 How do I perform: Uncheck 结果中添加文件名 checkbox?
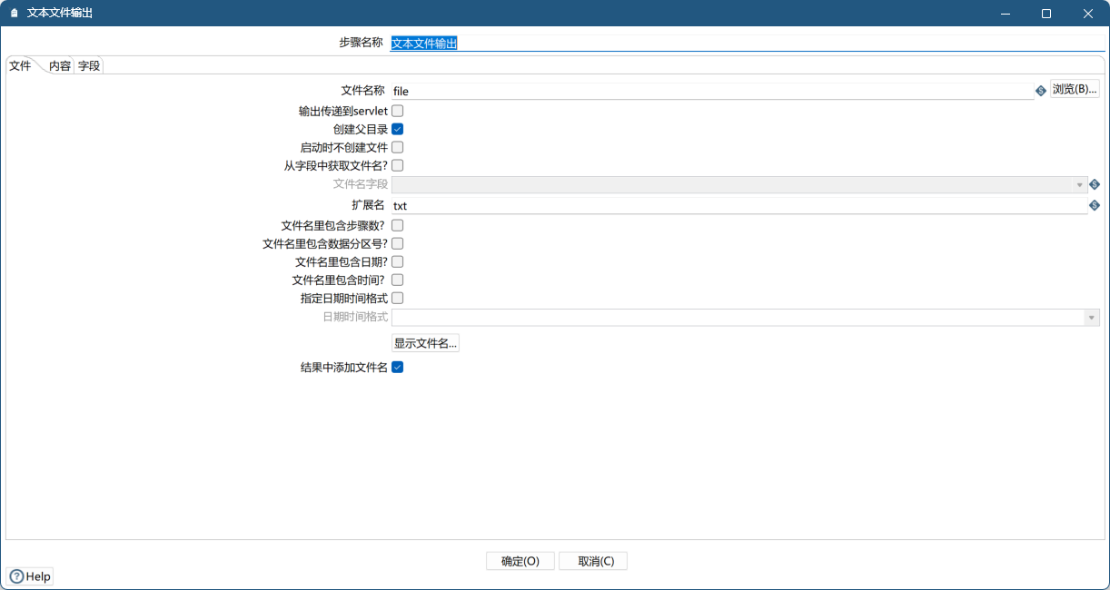[397, 368]
